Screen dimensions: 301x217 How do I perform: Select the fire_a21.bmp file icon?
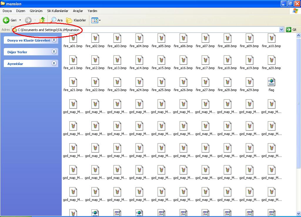tap(73, 82)
